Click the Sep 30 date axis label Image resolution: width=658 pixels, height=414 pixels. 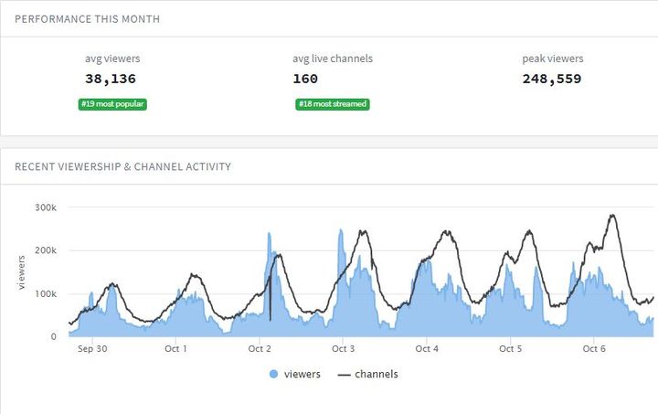pos(92,348)
